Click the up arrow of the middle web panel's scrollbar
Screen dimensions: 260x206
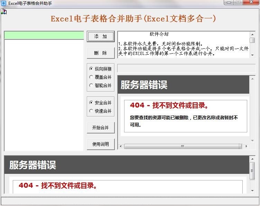pyautogui.click(x=252, y=79)
